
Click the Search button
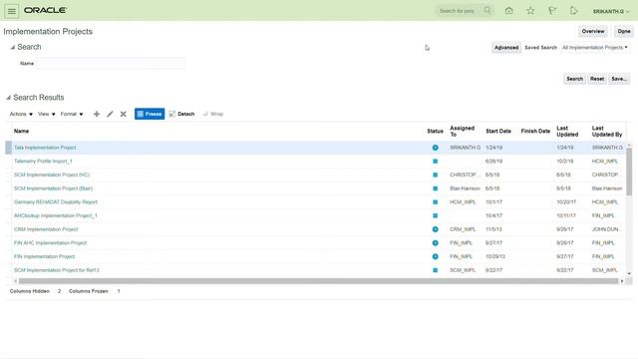(x=574, y=79)
